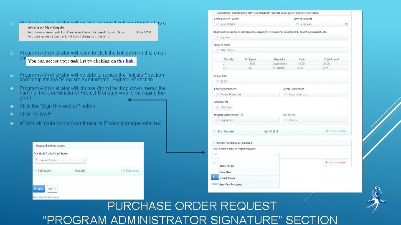The width and height of the screenshot is (401, 225).
Task: Click the Add Files button under Attachments
Action: click(x=224, y=107)
